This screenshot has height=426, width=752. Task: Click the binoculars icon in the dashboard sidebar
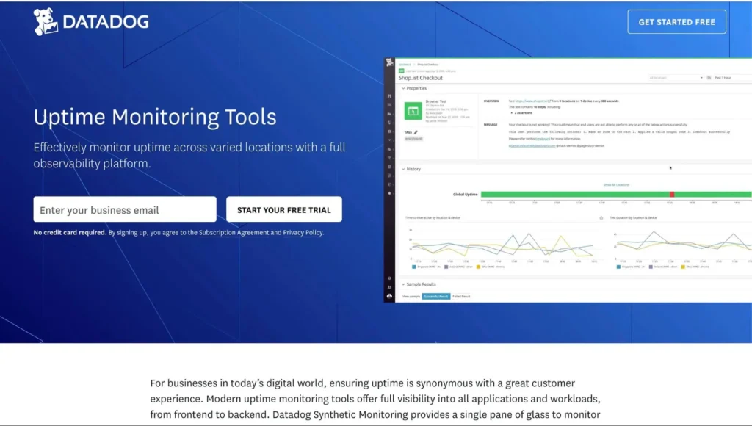390,96
